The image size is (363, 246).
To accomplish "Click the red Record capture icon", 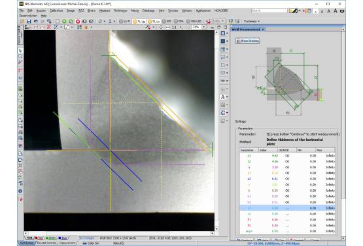I will pos(78,22).
